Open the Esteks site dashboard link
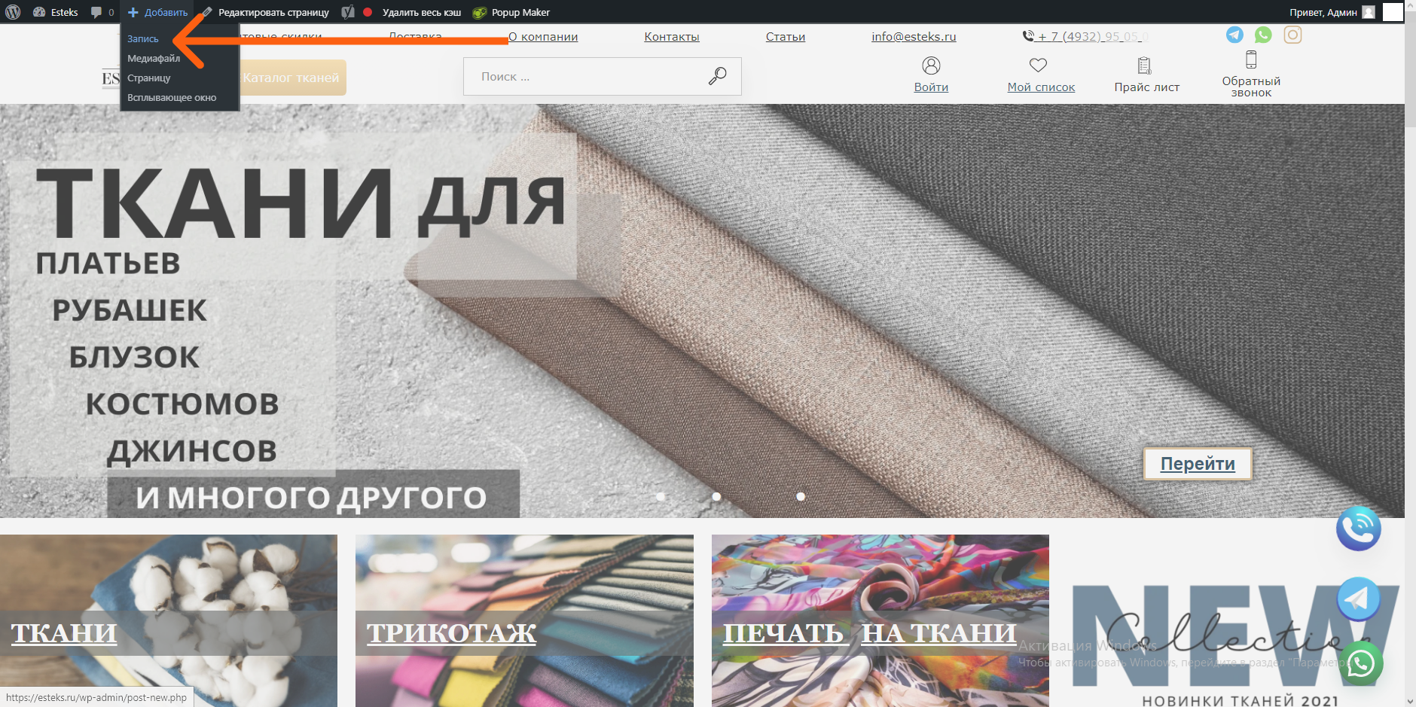This screenshot has height=707, width=1416. (56, 12)
